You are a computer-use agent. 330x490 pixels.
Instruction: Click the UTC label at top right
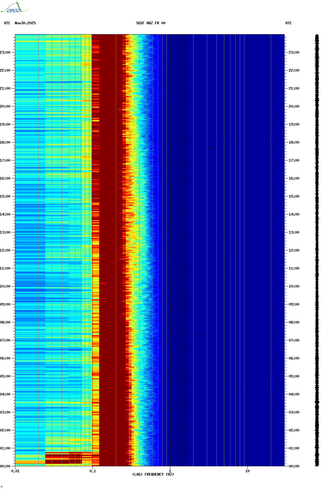(x=288, y=23)
